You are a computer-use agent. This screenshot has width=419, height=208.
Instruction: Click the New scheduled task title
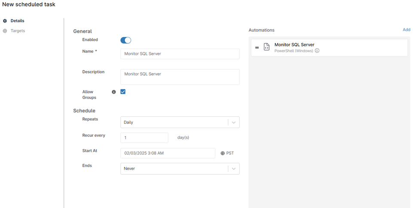pyautogui.click(x=29, y=4)
